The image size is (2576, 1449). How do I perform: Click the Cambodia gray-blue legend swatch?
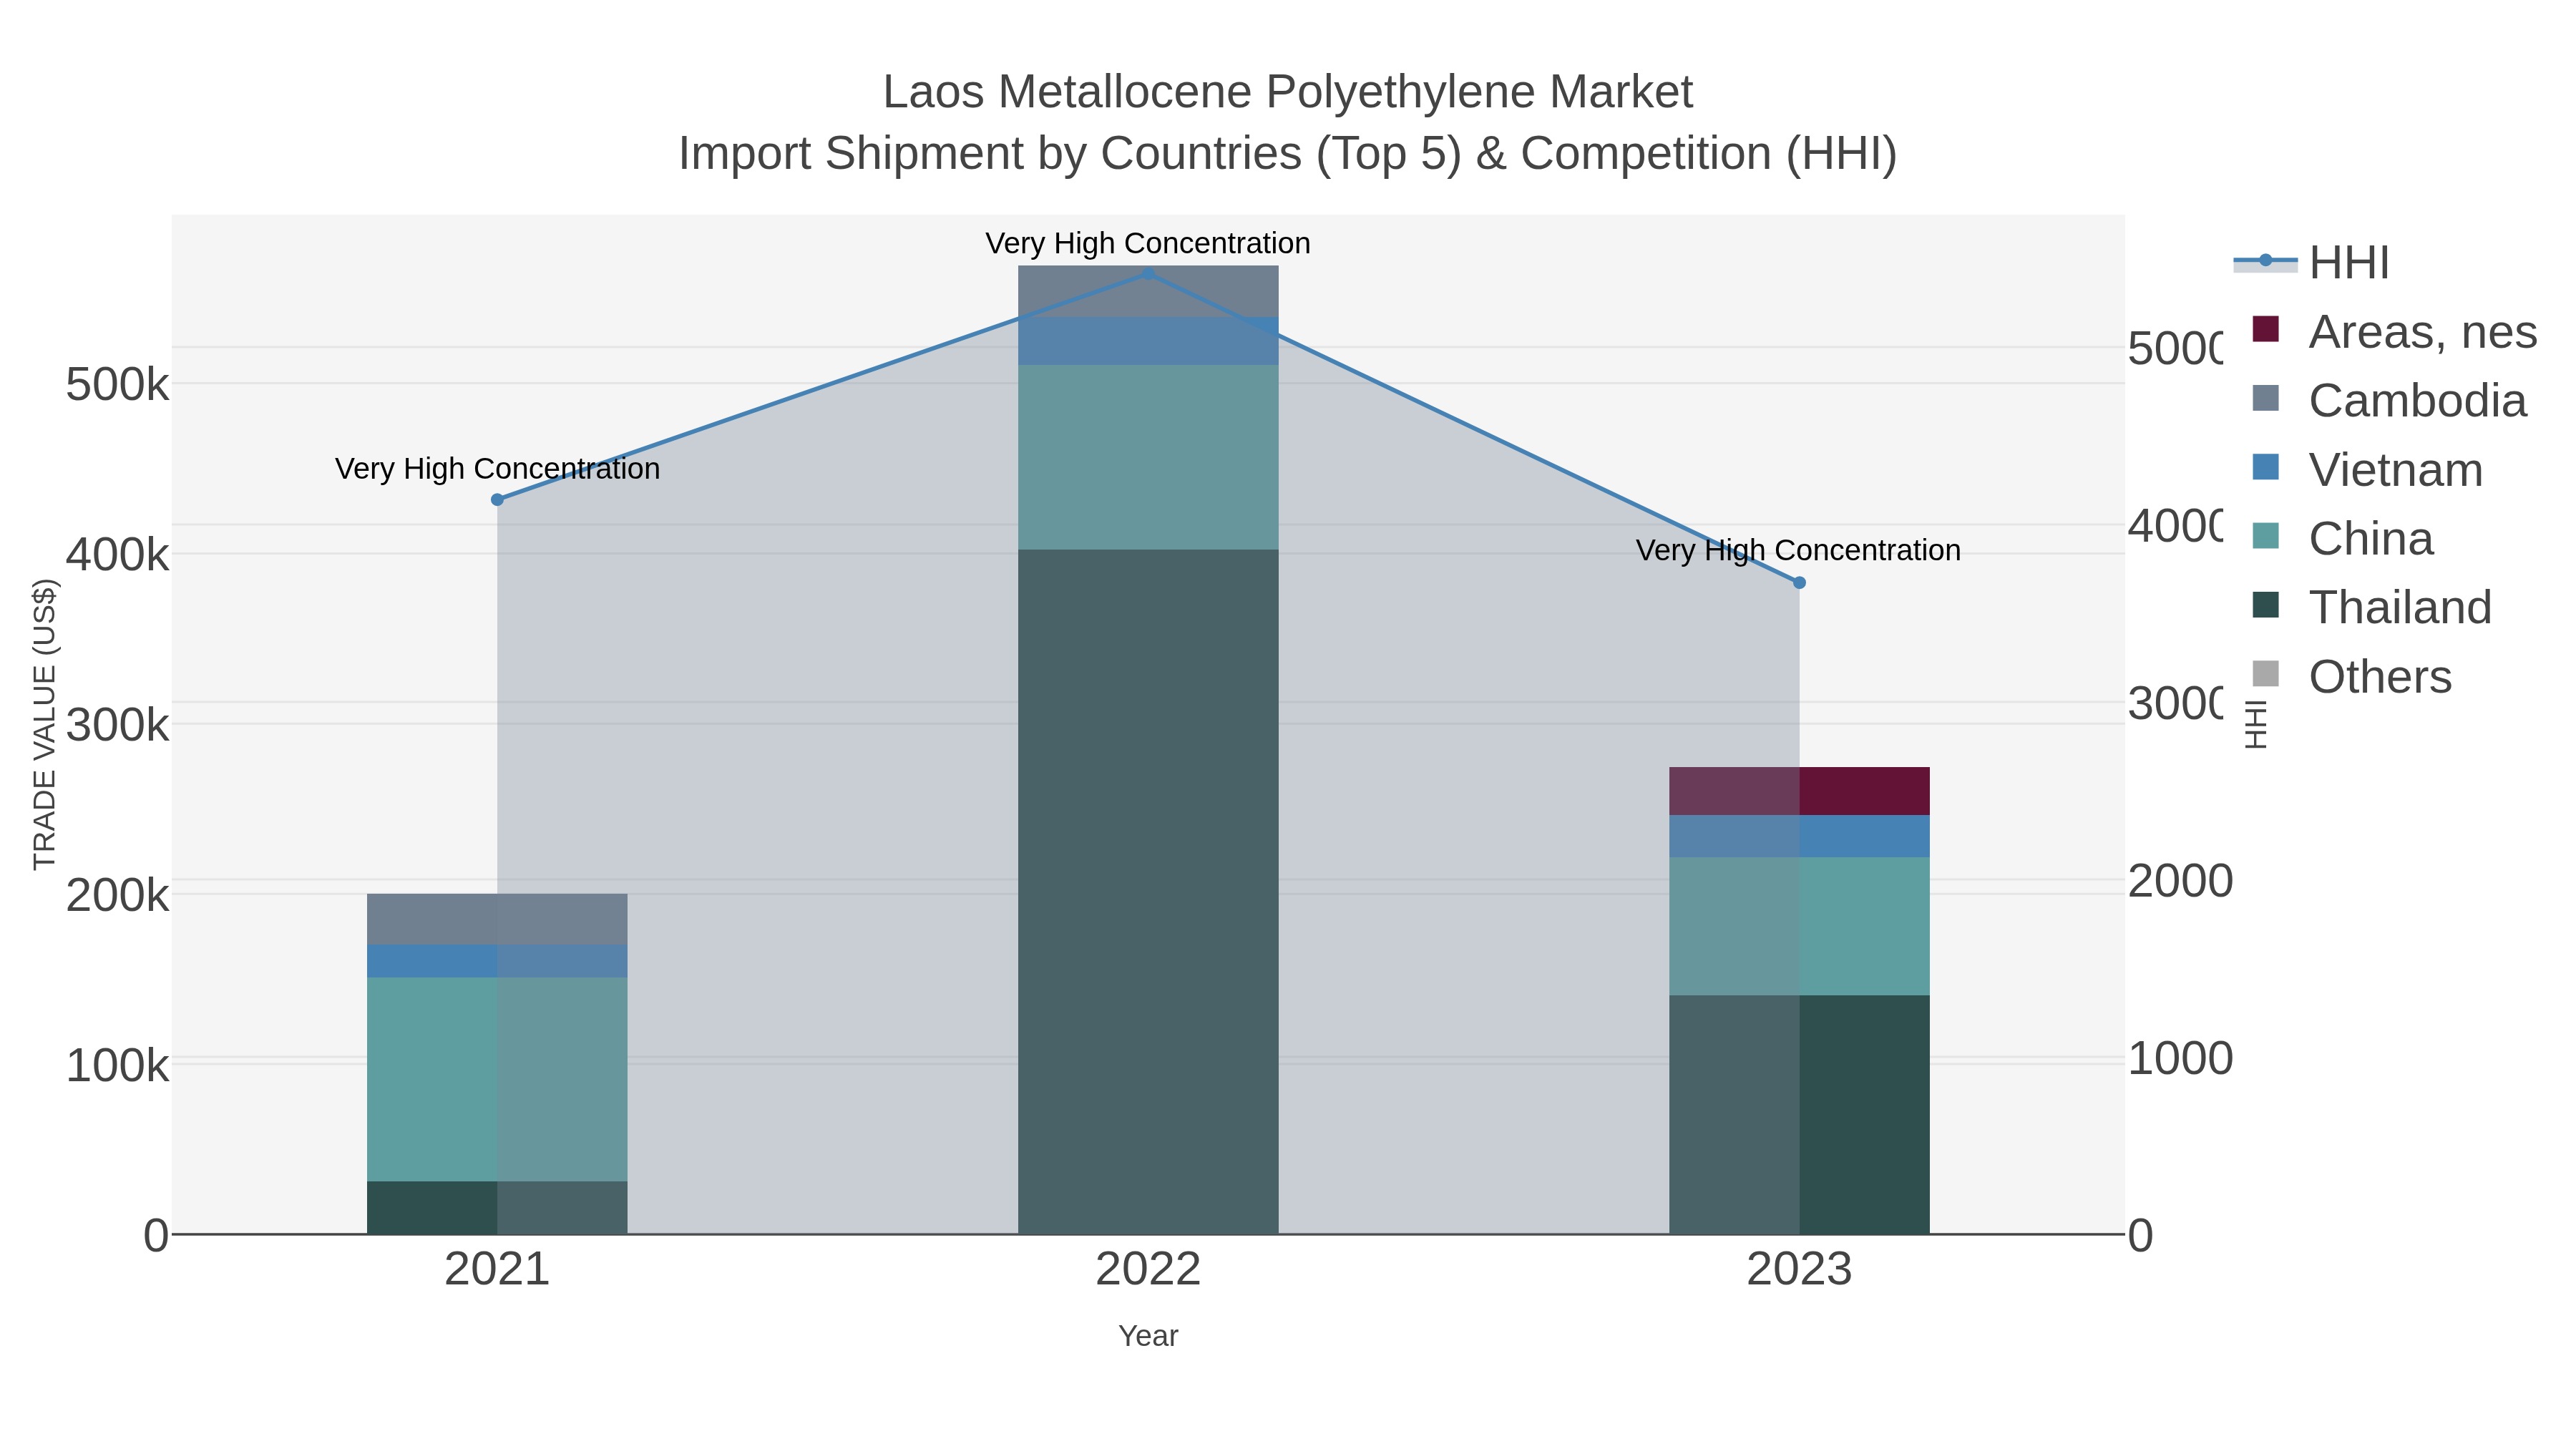click(x=2265, y=398)
